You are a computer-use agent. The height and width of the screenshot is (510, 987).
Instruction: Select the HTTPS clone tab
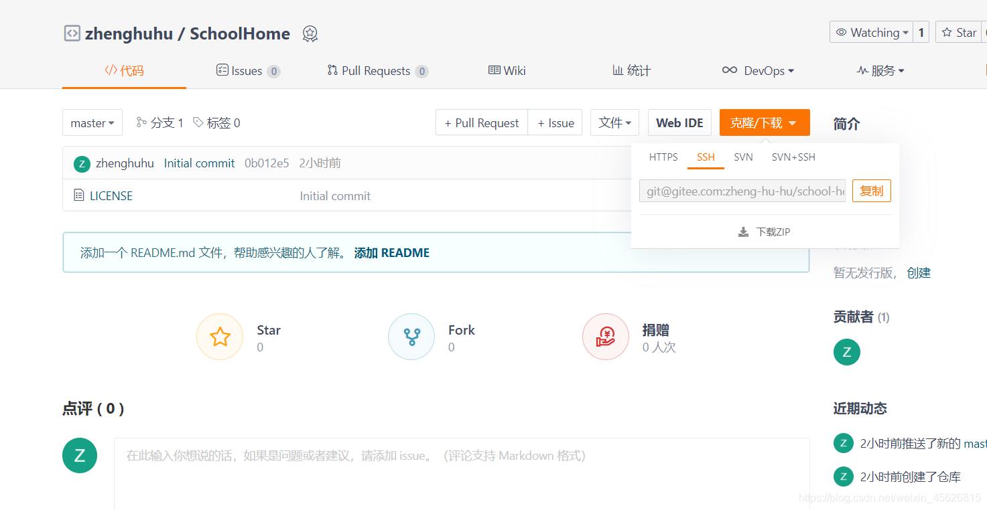pos(663,157)
